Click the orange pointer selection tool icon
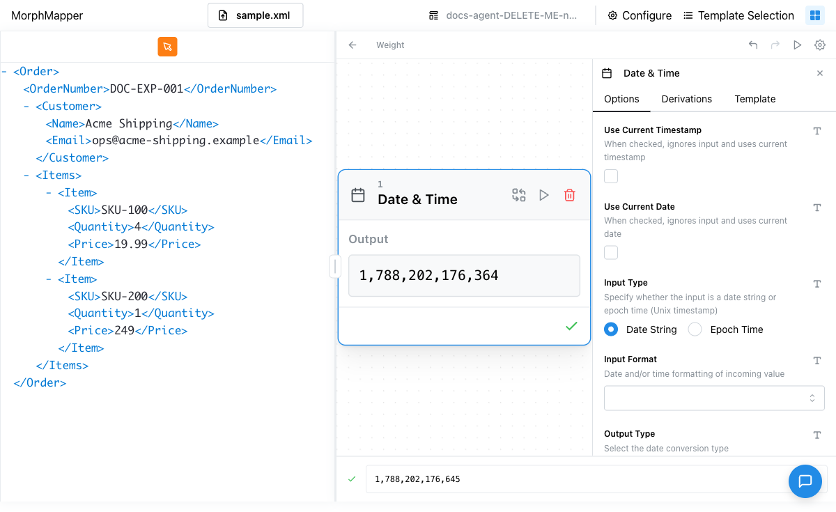Image resolution: width=836 pixels, height=512 pixels. pyautogui.click(x=167, y=47)
